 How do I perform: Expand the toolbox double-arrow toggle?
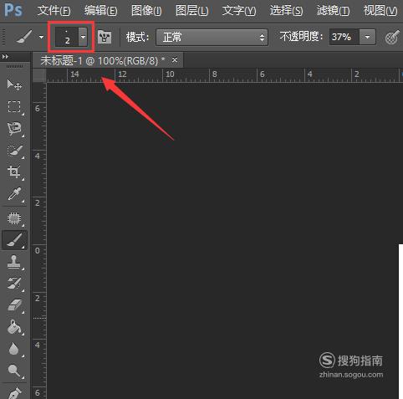[x=5, y=57]
